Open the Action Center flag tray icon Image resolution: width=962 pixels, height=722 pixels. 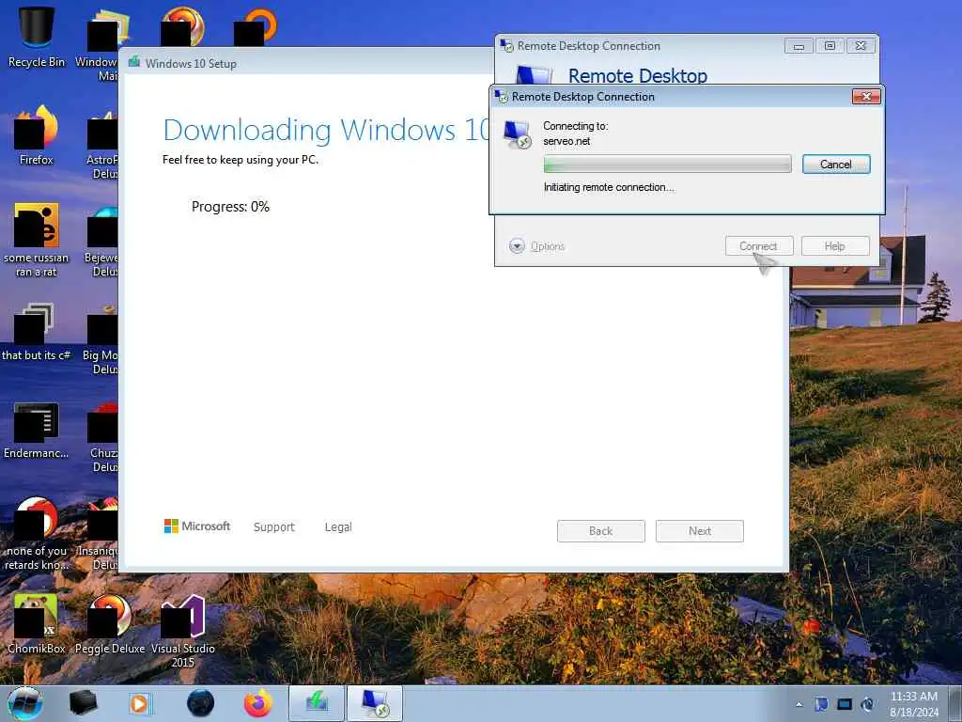[821, 704]
